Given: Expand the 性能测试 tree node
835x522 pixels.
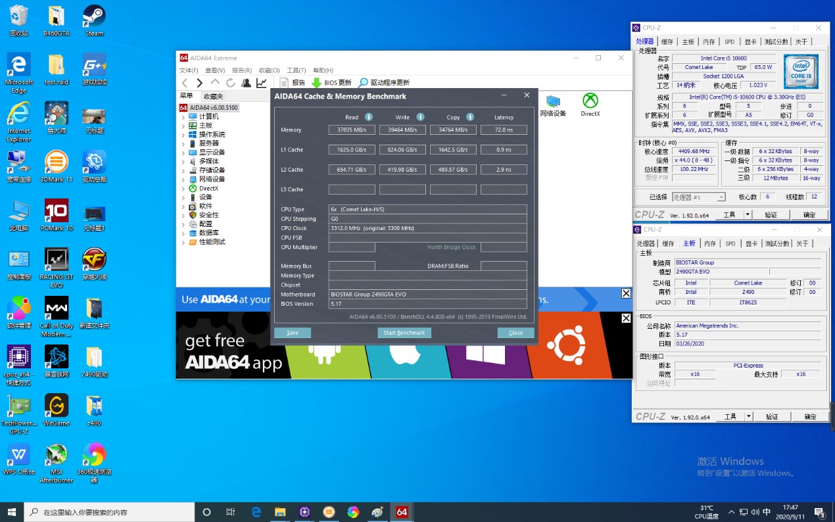Looking at the screenshot, I should (183, 242).
